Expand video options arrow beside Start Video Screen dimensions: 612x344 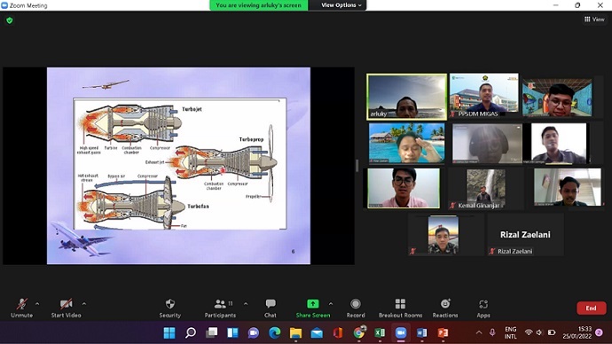coord(84,303)
